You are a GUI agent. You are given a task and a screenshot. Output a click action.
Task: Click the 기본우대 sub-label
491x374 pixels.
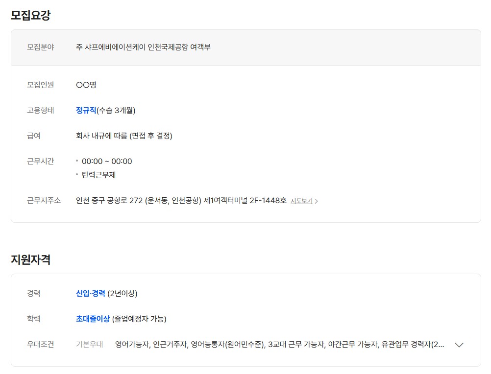[90, 344]
